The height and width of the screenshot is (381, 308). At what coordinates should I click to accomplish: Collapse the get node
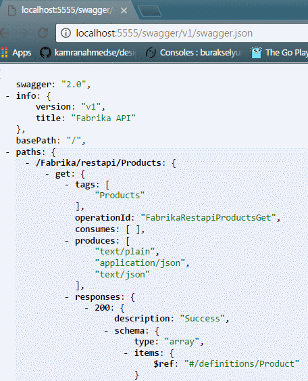point(47,174)
